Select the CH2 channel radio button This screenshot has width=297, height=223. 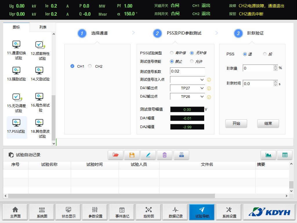(90, 66)
